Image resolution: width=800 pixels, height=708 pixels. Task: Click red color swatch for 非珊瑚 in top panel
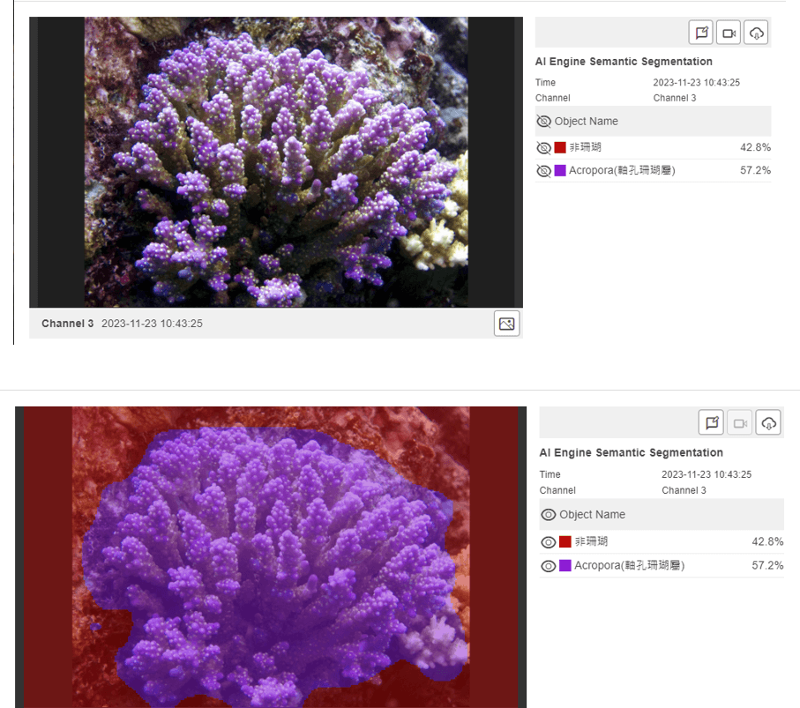pos(560,147)
